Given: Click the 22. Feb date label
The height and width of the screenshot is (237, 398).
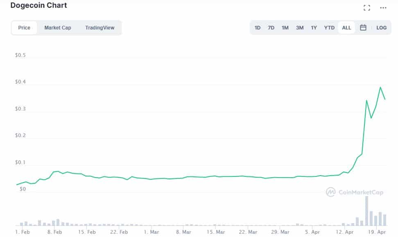Looking at the screenshot, I should 119,232.
